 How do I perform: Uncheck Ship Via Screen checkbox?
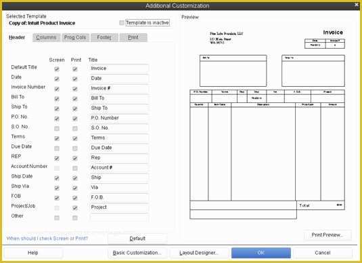point(57,188)
